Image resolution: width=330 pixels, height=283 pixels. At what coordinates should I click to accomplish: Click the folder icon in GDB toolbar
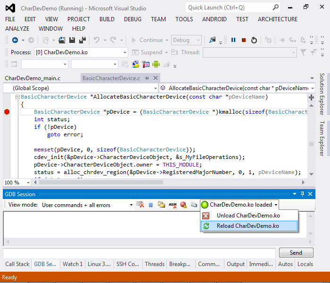[x=161, y=205]
